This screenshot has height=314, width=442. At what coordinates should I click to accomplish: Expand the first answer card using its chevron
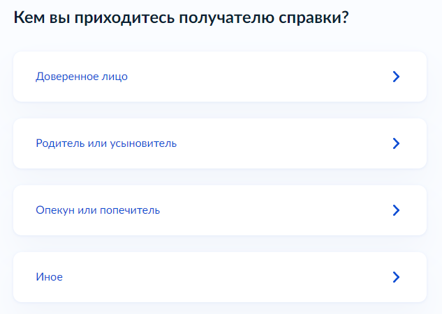pos(396,77)
